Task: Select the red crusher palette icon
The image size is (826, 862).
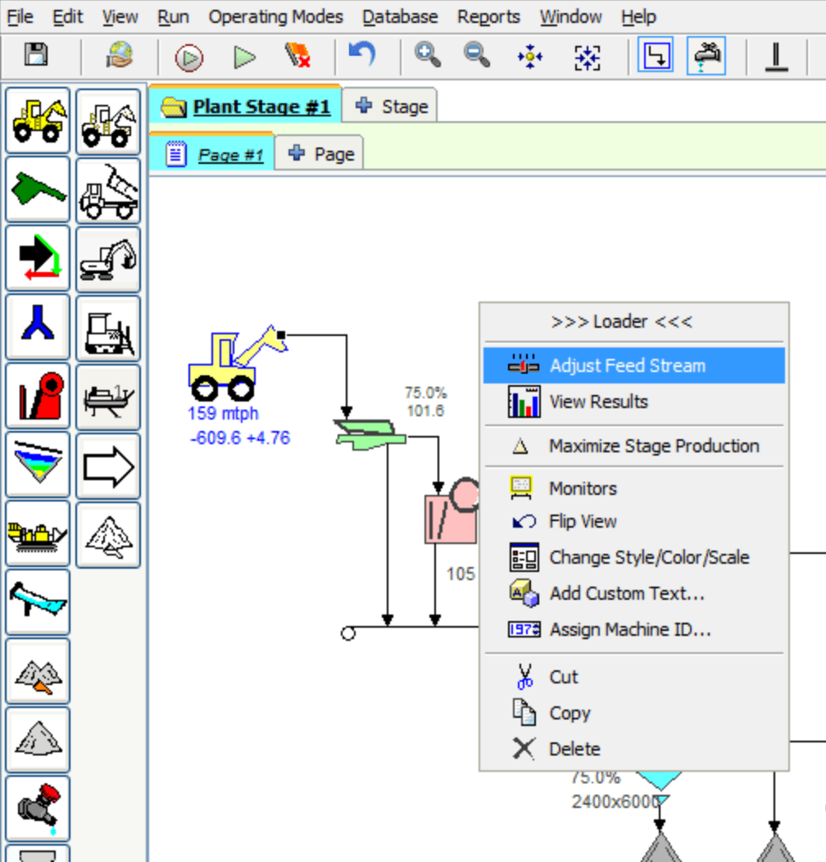Action: (x=38, y=397)
